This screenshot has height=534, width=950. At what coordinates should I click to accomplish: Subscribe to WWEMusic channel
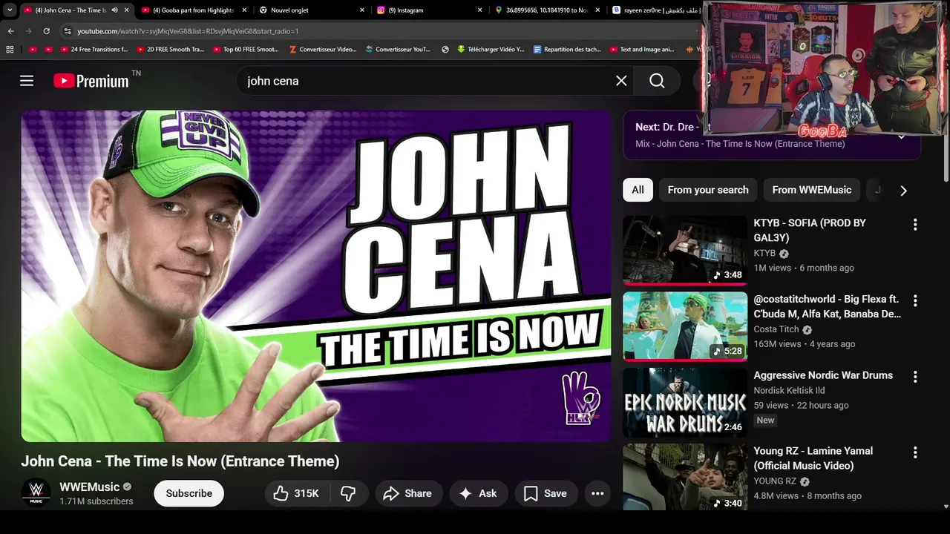tap(189, 493)
